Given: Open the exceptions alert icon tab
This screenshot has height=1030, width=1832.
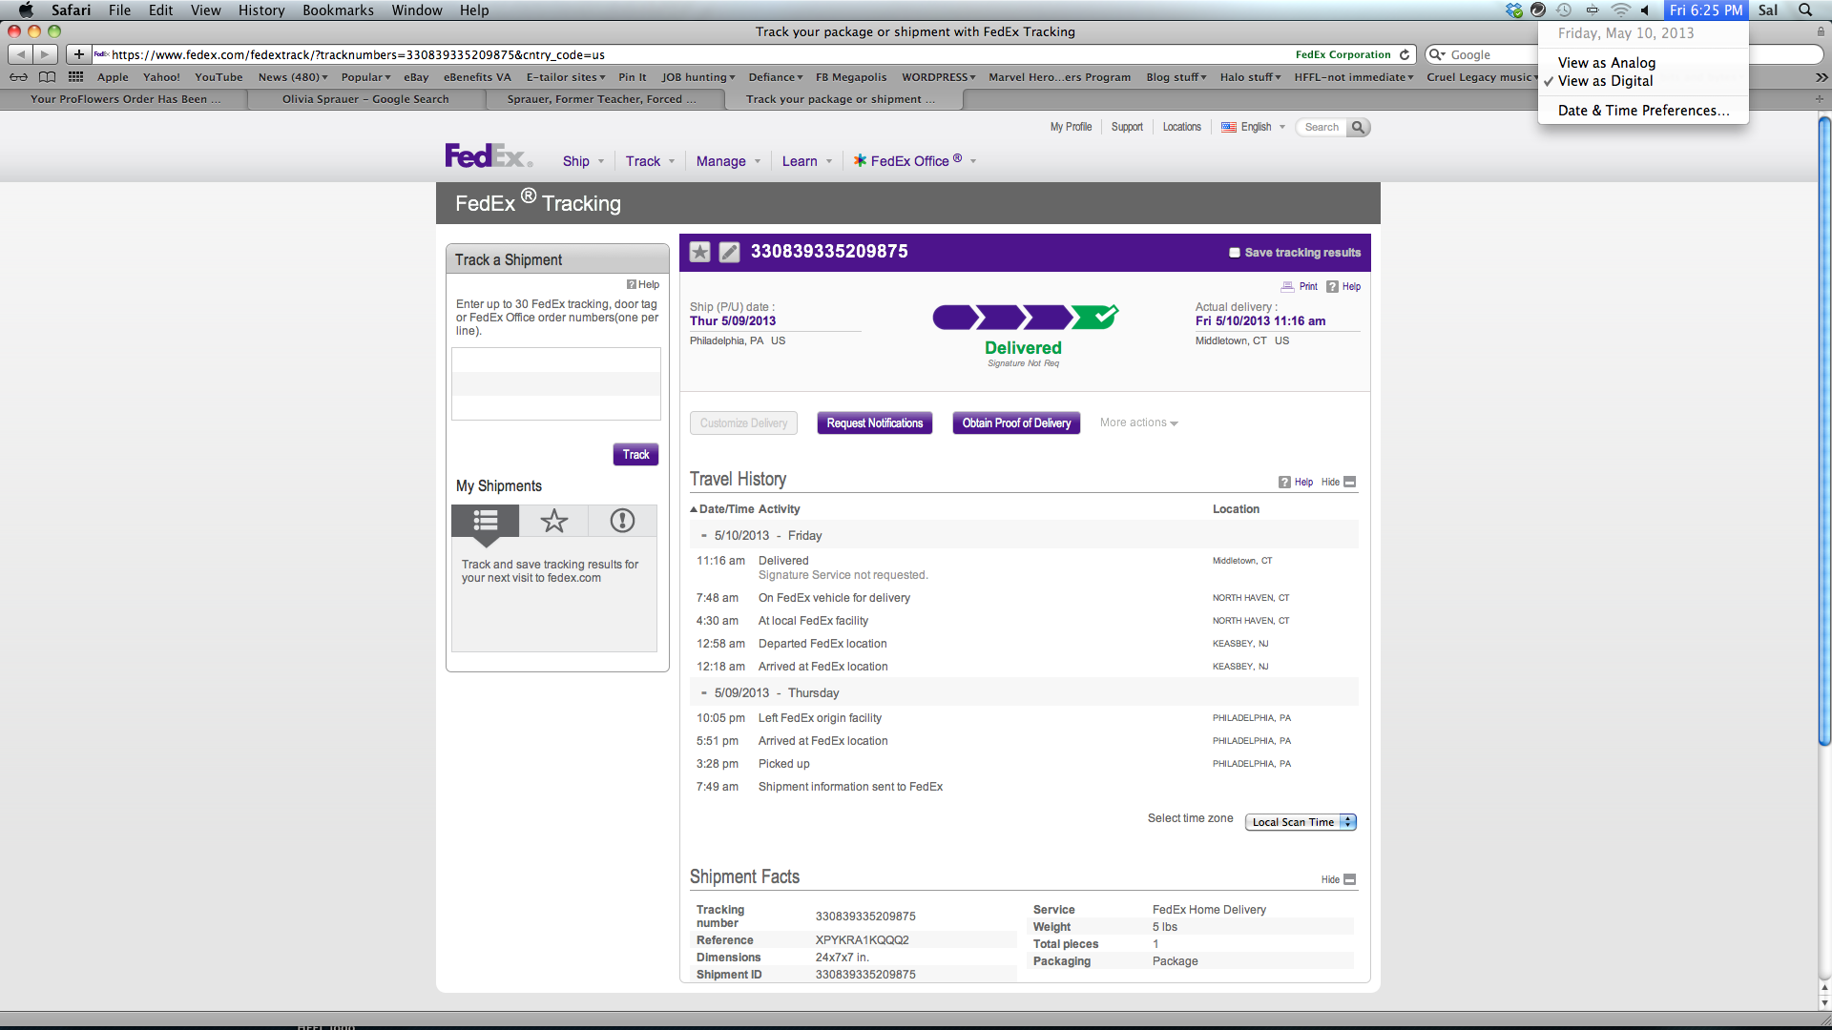Looking at the screenshot, I should (622, 521).
